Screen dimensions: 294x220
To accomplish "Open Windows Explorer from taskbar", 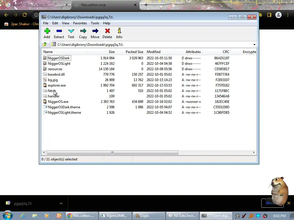I will pyautogui.click(x=35, y=216).
